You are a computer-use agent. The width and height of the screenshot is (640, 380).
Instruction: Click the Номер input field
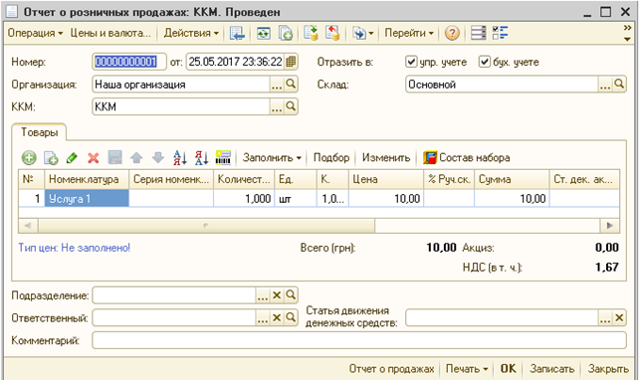pos(128,62)
